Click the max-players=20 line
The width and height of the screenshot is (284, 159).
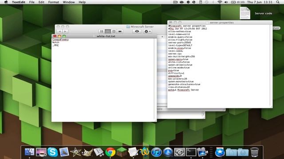pos(177,79)
